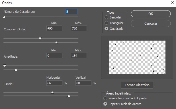176x109 pixels.
Task: Click the Amplitude minimum slider handle
Action: [5, 66]
